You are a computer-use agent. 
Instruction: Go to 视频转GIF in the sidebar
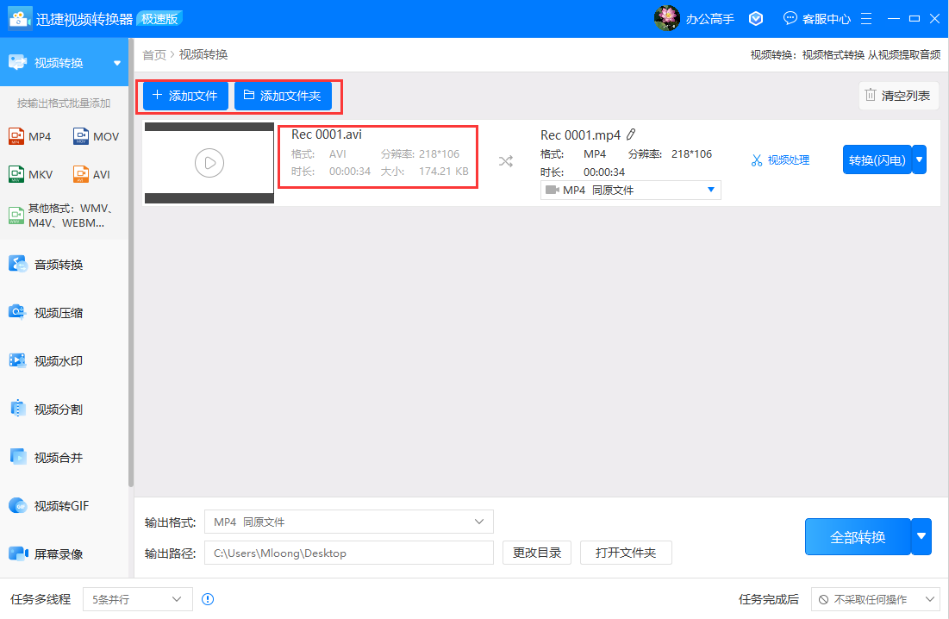pyautogui.click(x=60, y=506)
